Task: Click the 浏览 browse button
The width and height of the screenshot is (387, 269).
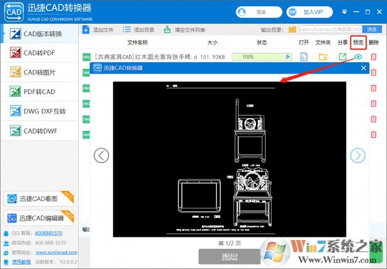Action: [x=372, y=30]
